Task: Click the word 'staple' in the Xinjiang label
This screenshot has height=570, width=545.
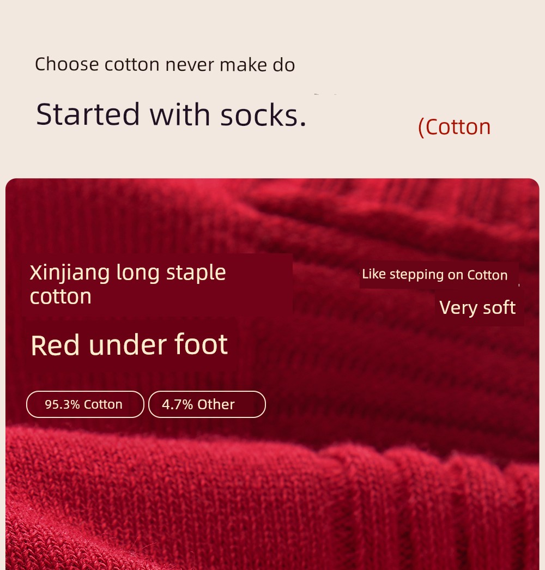Action: (196, 274)
